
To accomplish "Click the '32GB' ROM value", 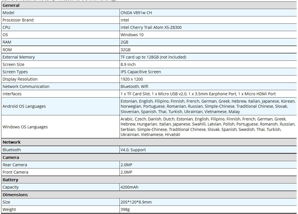I will (x=125, y=50).
